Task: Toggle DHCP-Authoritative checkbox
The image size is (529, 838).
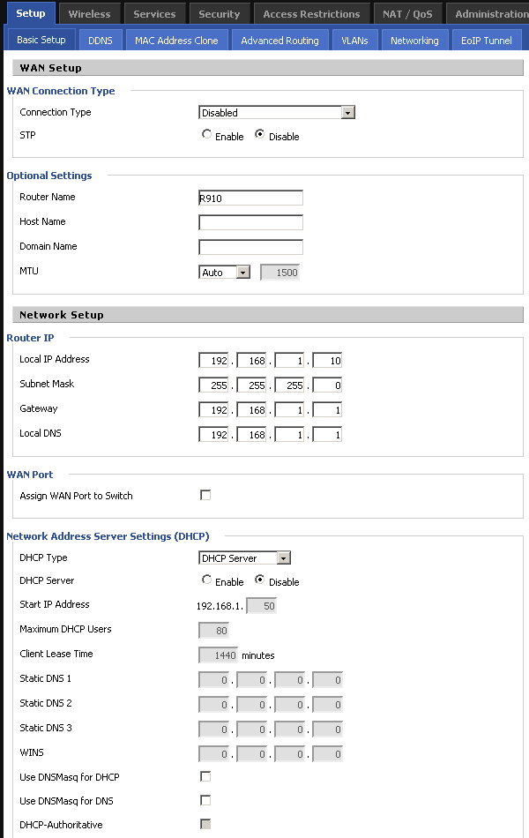Action: coord(205,824)
